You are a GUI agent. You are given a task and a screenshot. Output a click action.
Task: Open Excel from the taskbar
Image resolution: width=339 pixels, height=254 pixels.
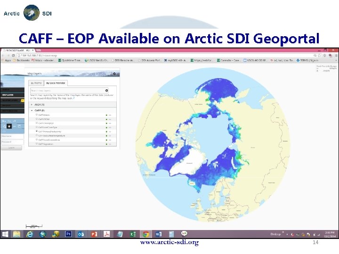(x=133, y=234)
